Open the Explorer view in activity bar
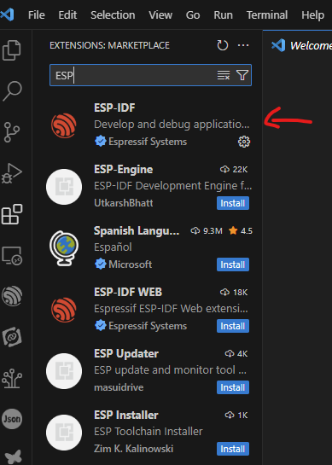Screen dimensions: 332x465 [x=12, y=49]
